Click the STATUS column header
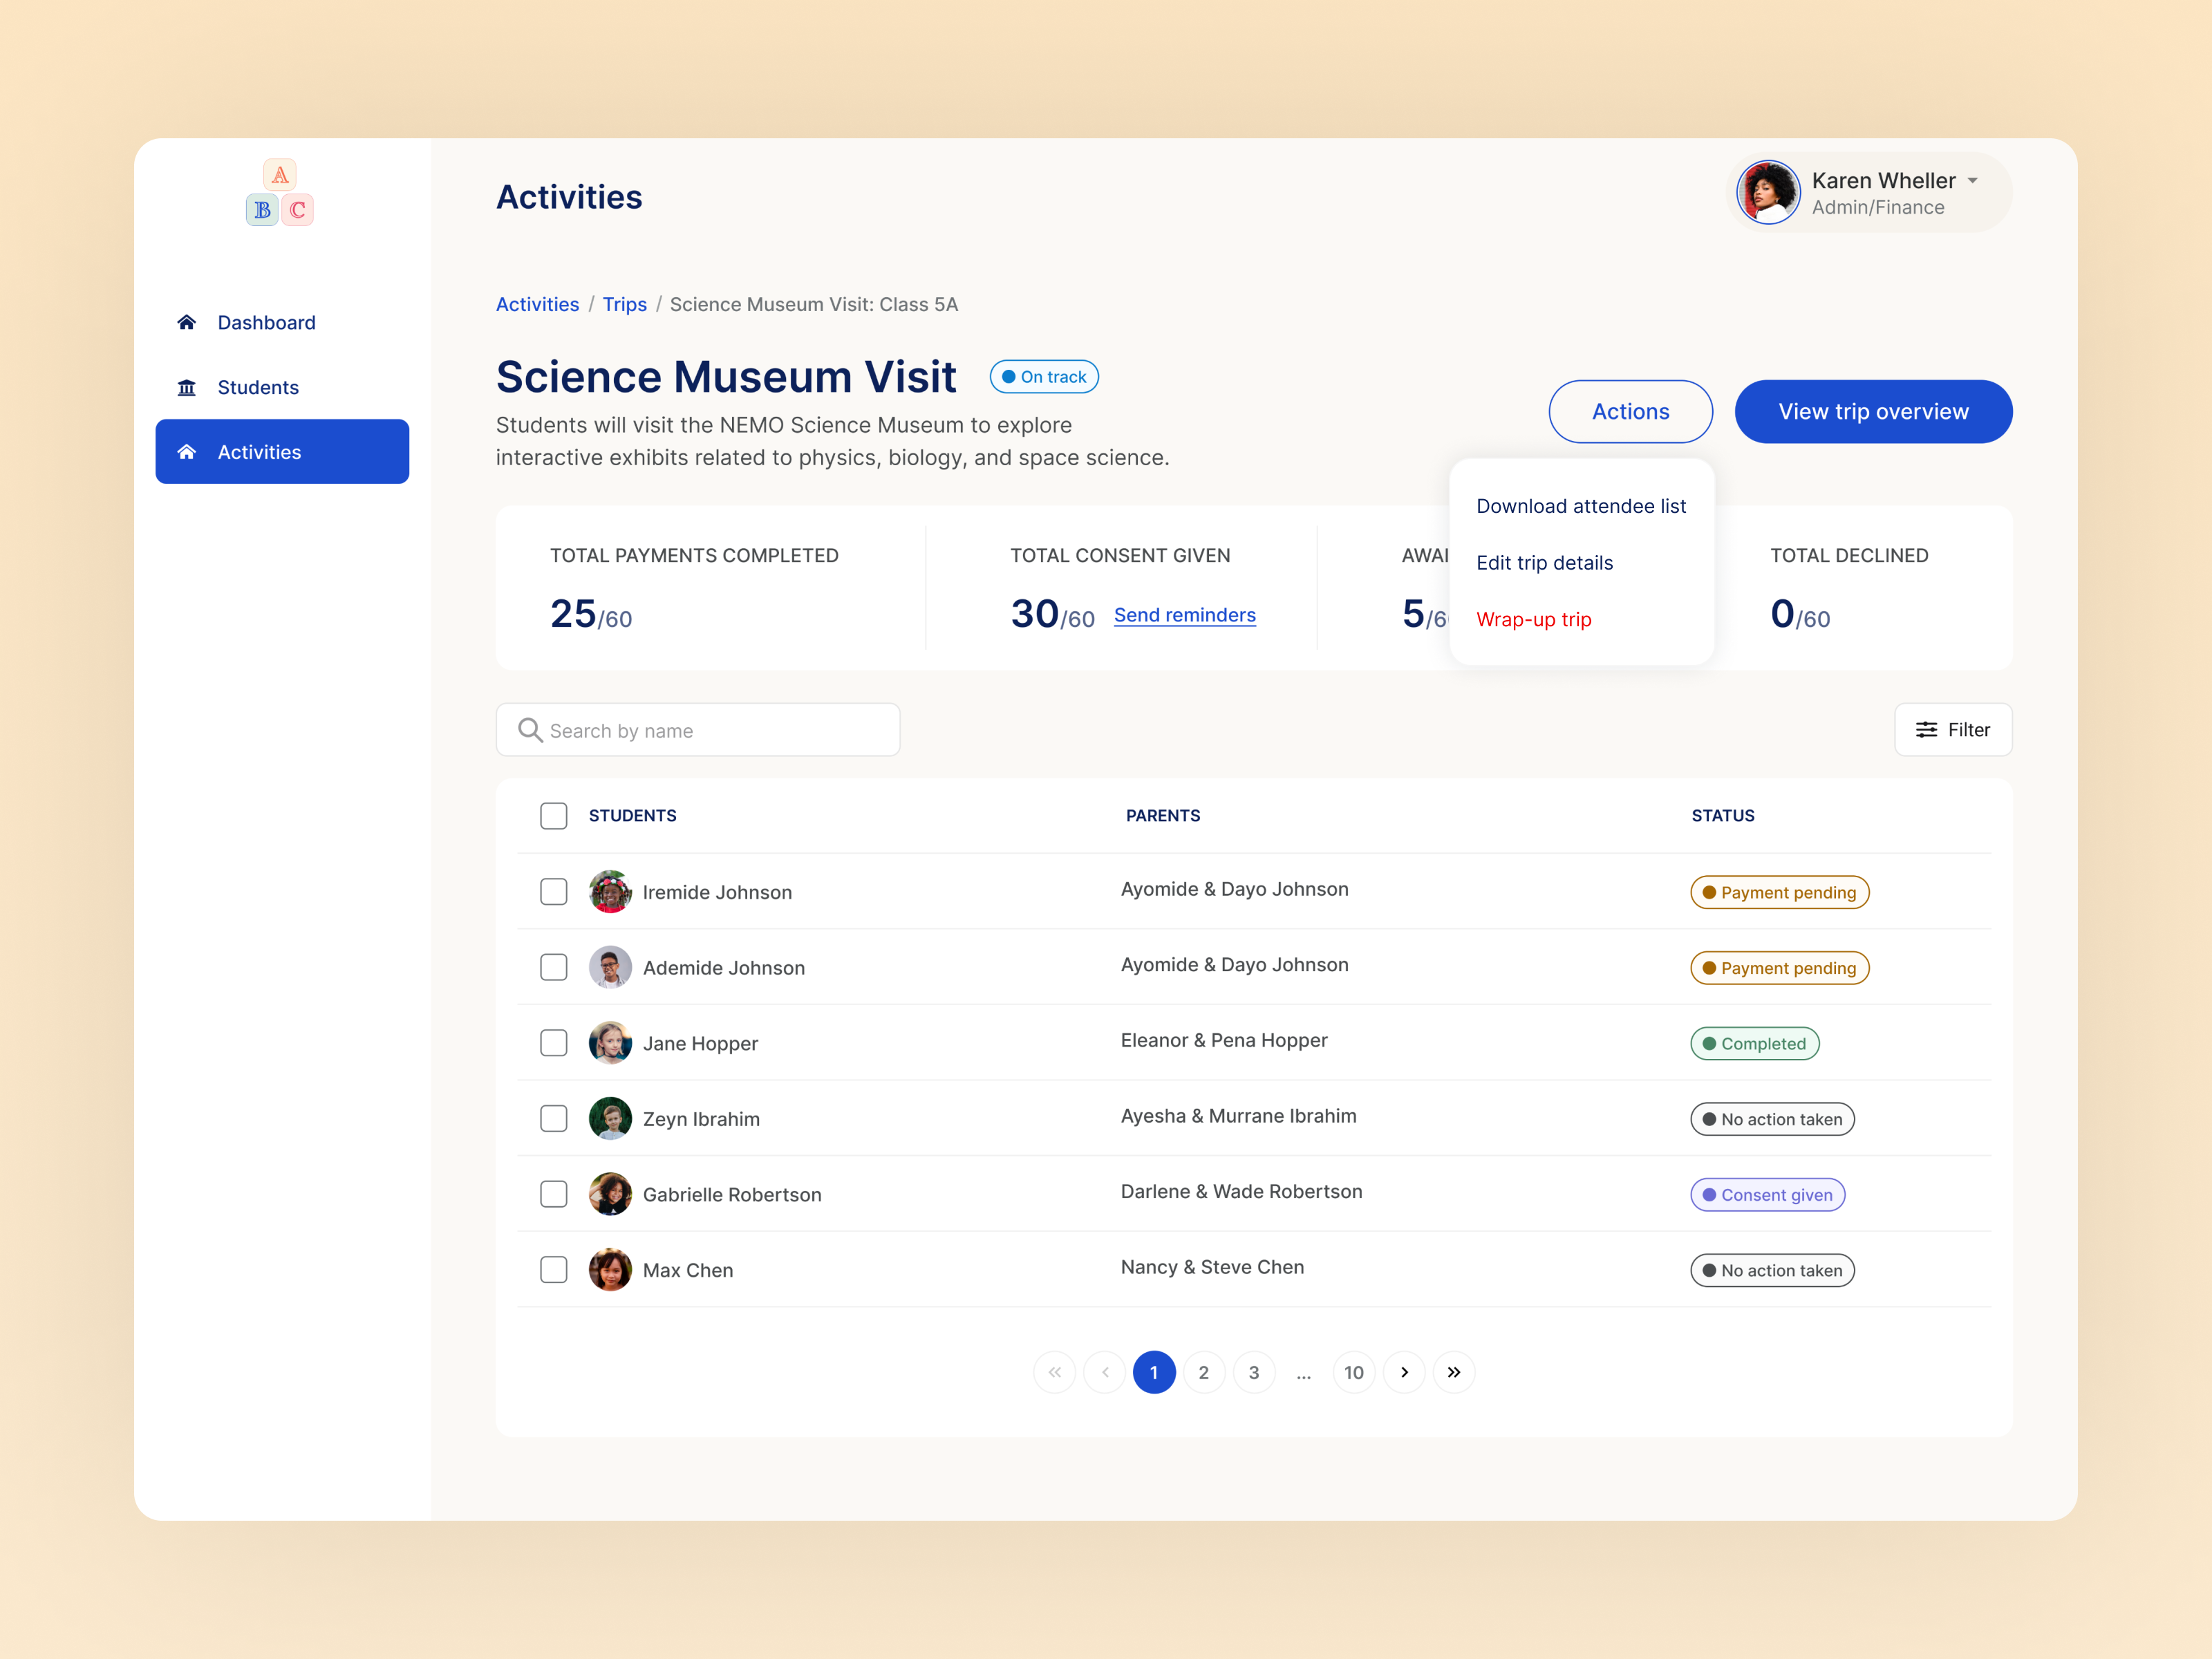Screen dimensions: 2212x1659 (x=1722, y=816)
